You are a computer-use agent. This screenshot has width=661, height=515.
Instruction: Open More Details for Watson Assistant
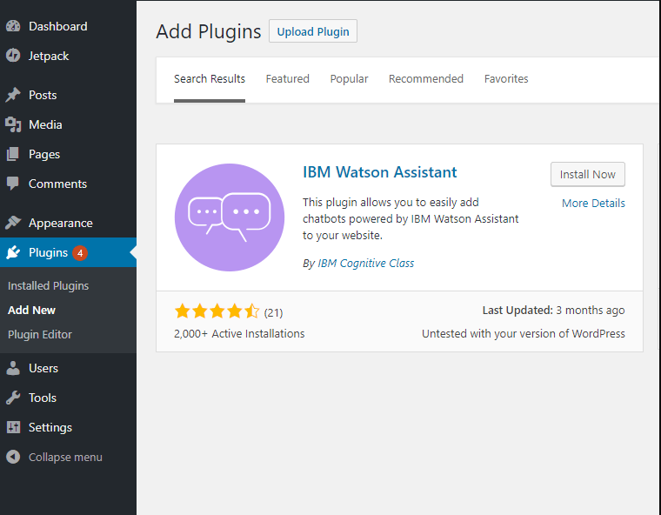(593, 203)
